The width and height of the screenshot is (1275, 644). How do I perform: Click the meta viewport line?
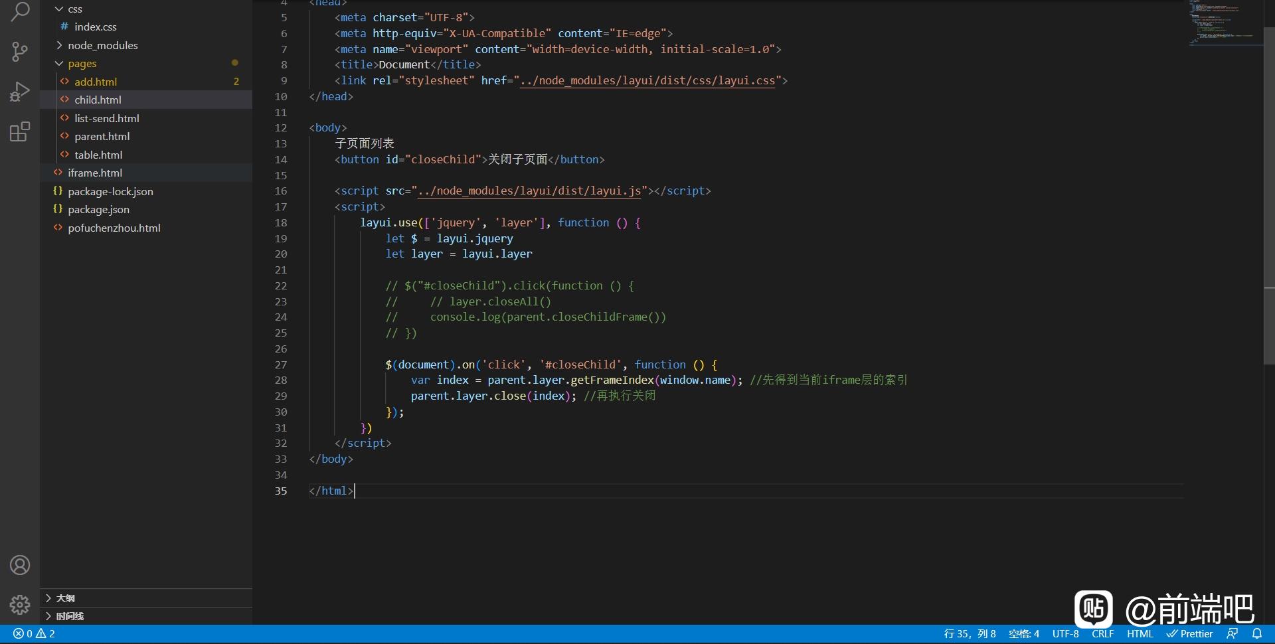tap(558, 49)
